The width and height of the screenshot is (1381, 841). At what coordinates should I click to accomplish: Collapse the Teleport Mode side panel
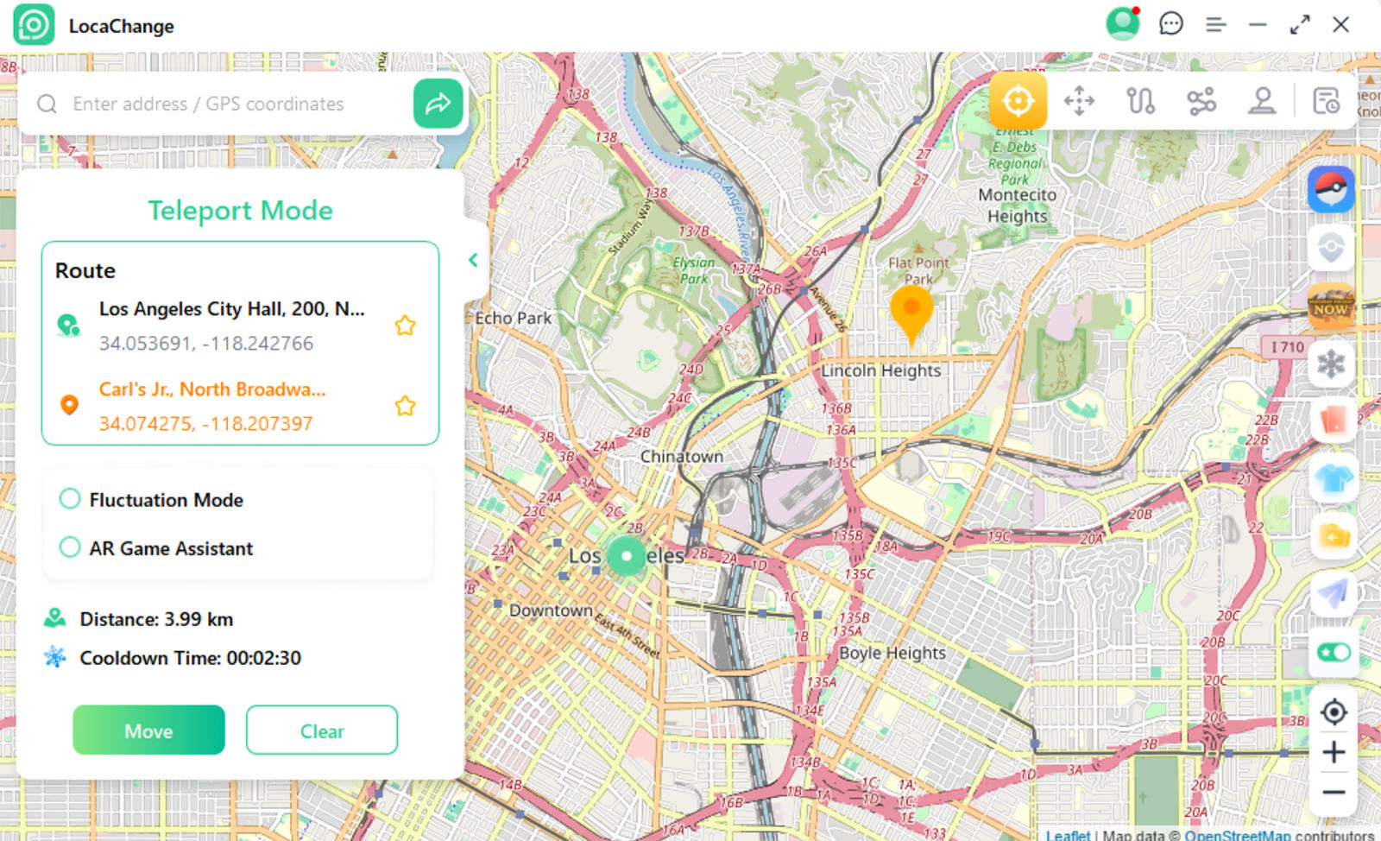click(x=473, y=260)
